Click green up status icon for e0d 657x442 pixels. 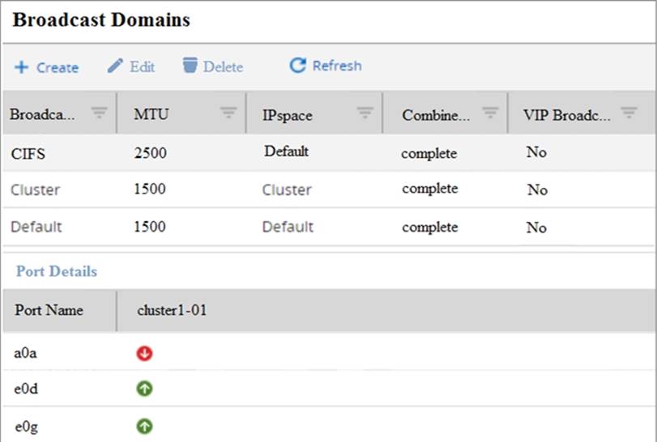[146, 389]
